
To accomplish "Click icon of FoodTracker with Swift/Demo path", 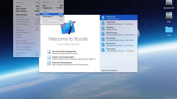I will (103, 50).
